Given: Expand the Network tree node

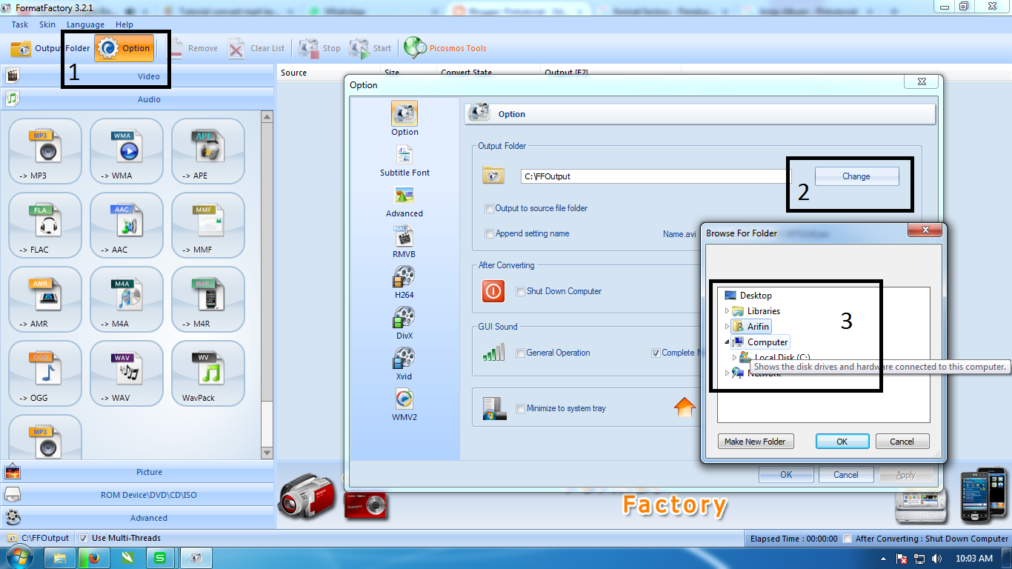Looking at the screenshot, I should [727, 373].
